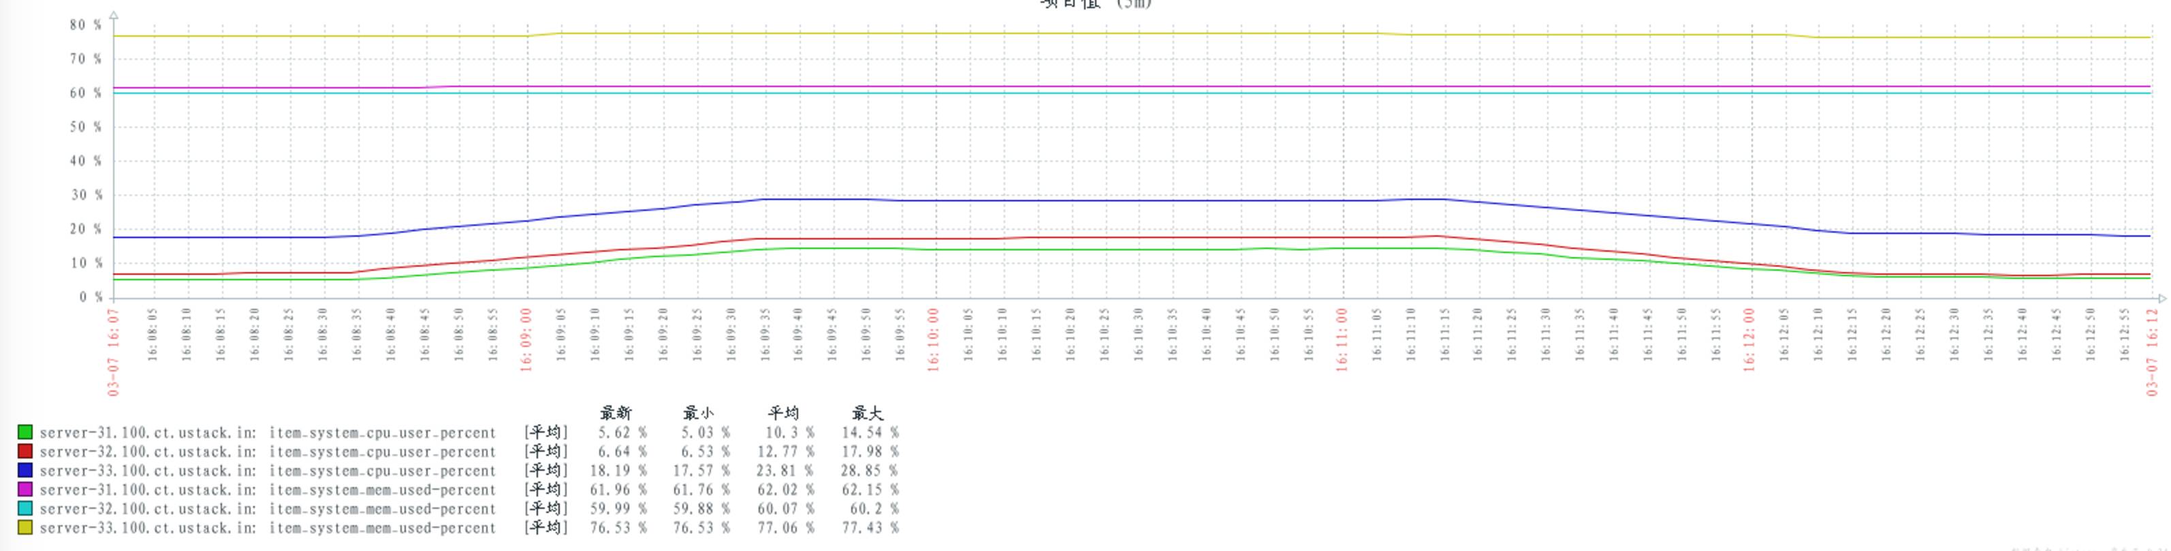
Task: Click the magenta server-31 mem legend swatch
Action: pyautogui.click(x=25, y=490)
